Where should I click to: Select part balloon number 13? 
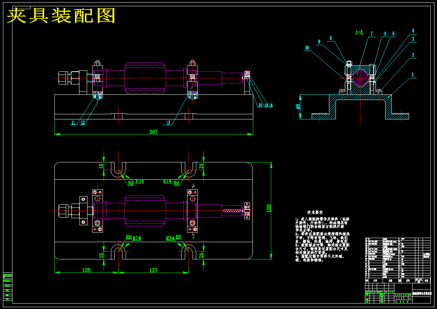pos(168,122)
